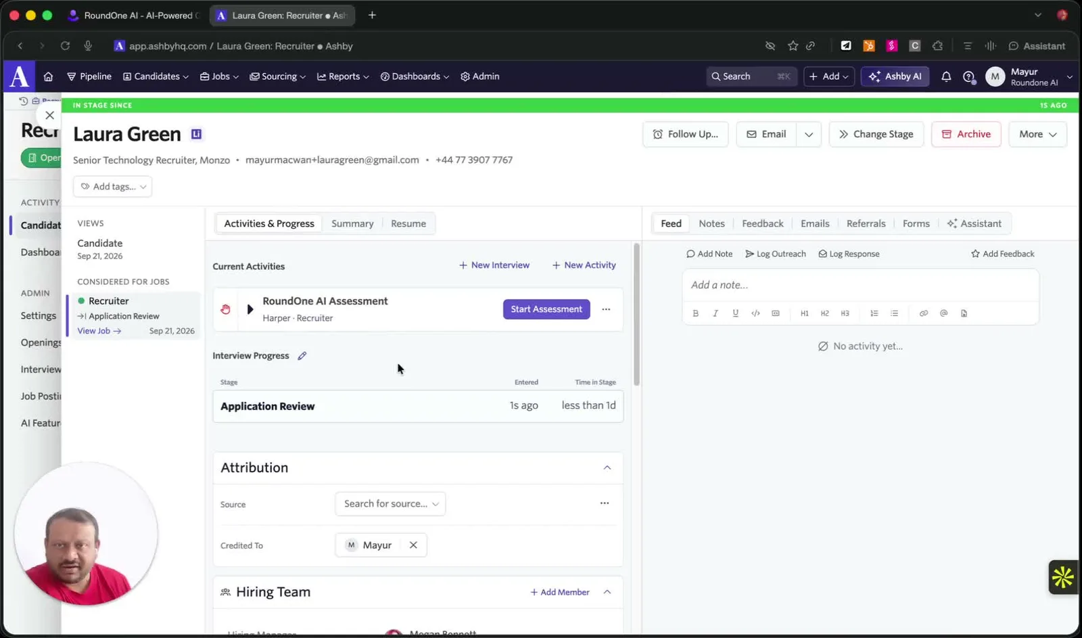Insert inline code in note editor
Viewport: 1082px width, 638px height.
pyautogui.click(x=755, y=313)
